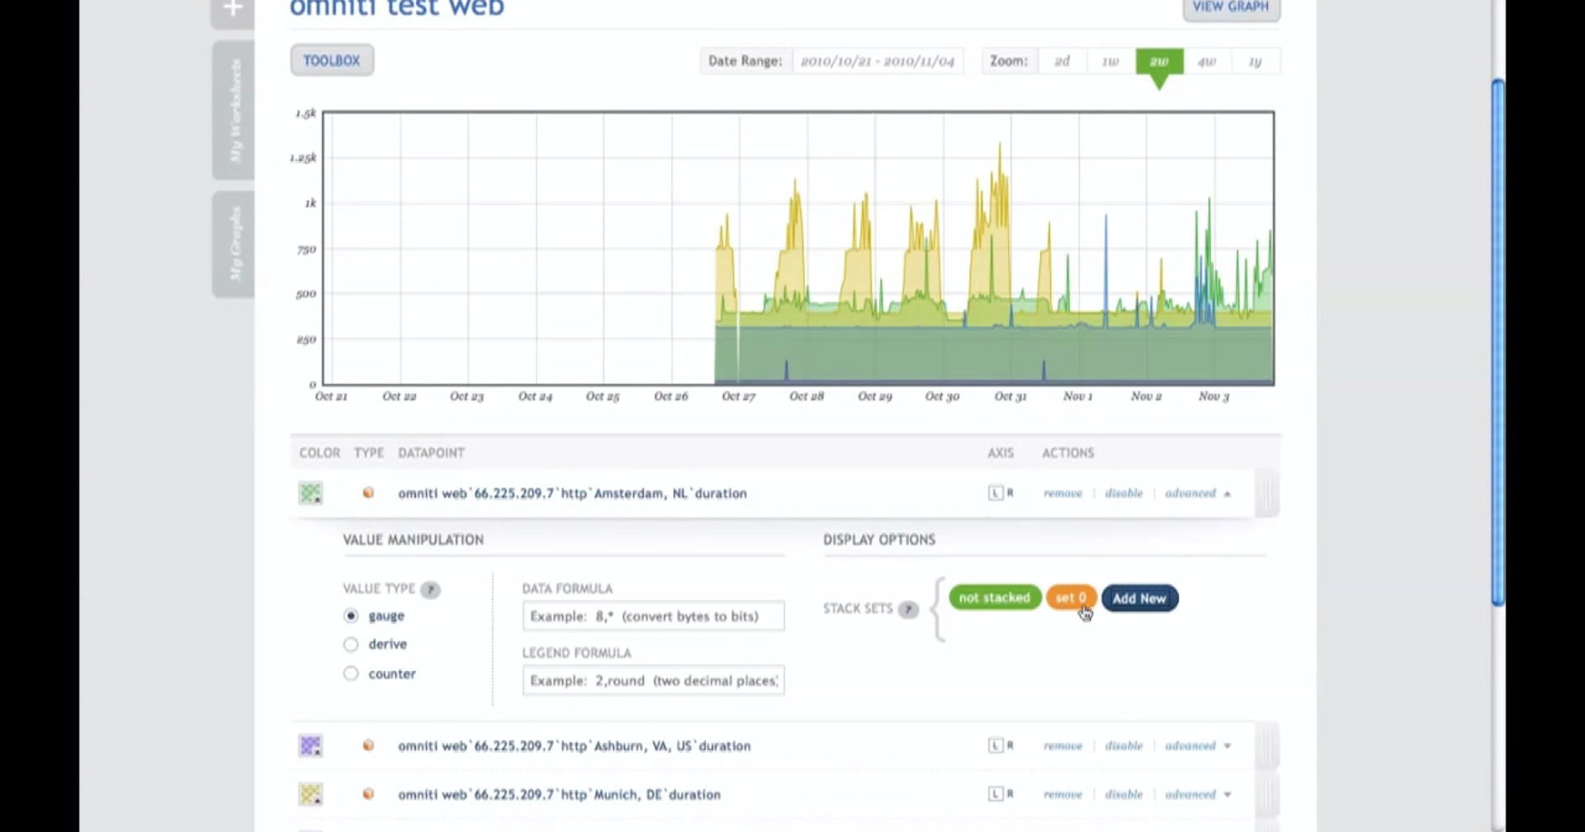This screenshot has width=1585, height=832.
Task: Set Ashburn datapoint to right axis
Action: 1010,745
